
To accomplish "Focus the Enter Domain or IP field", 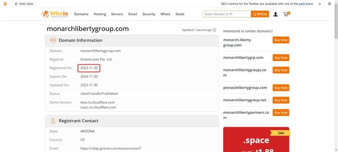I will pyautogui.click(x=227, y=14).
